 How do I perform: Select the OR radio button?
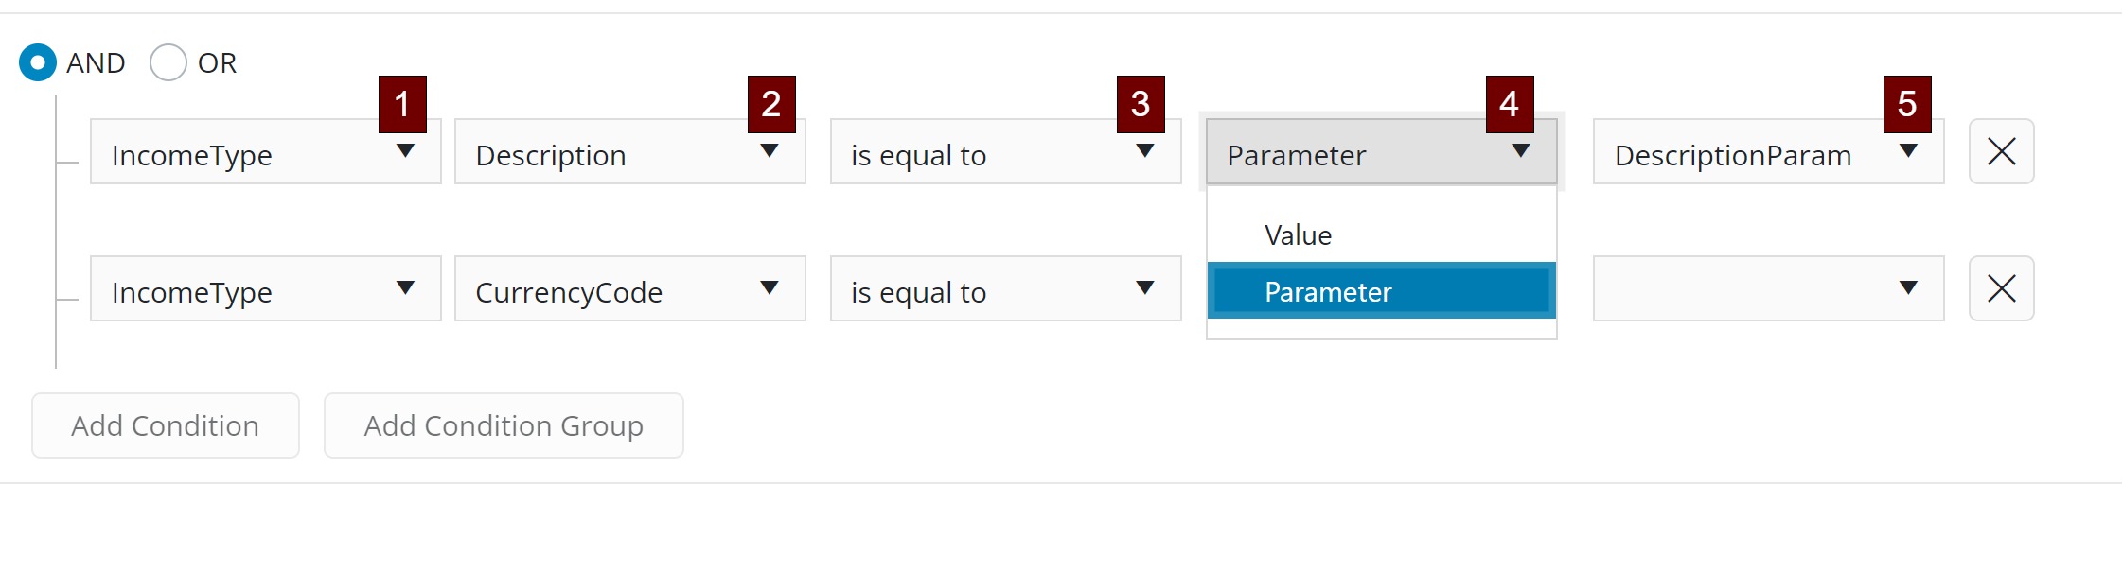tap(168, 62)
